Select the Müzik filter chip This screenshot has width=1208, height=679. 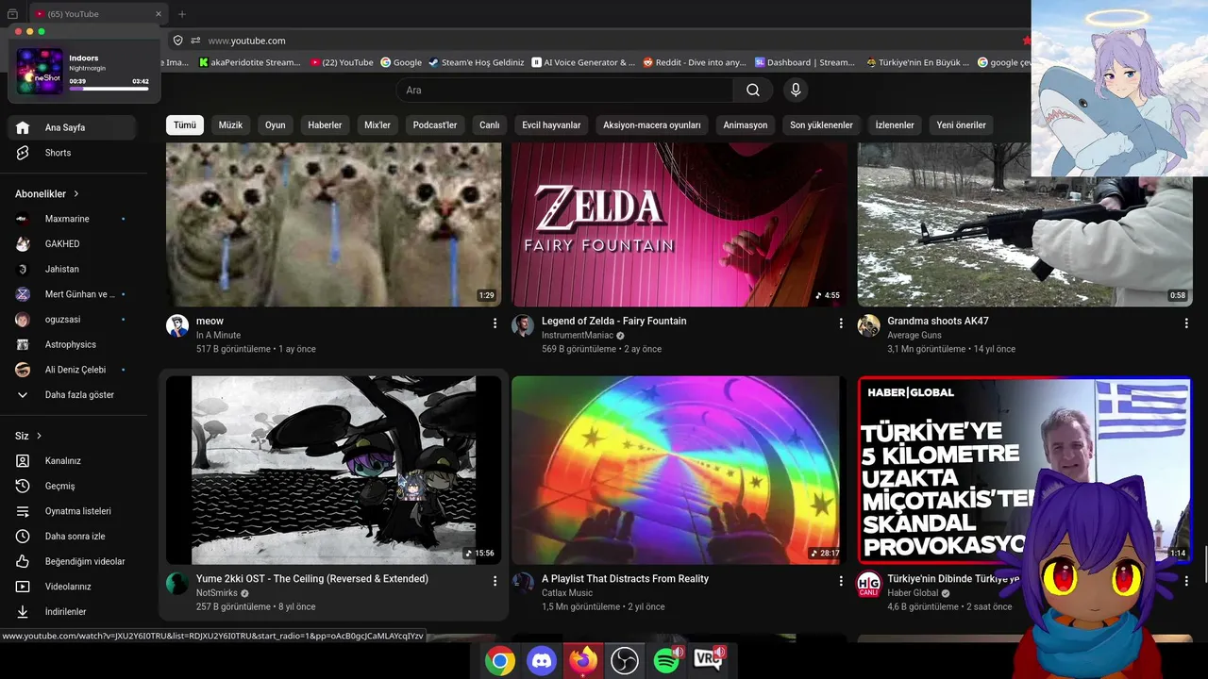tap(230, 124)
